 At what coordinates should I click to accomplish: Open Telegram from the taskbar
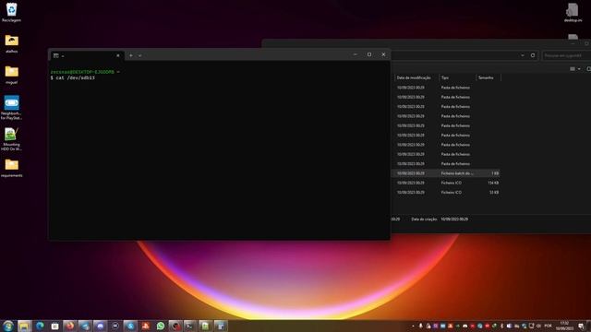tap(85, 326)
